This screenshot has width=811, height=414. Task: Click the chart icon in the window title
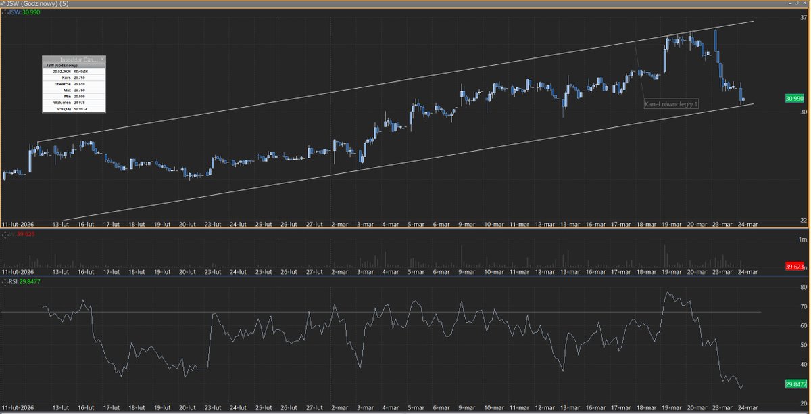pos(4,3)
